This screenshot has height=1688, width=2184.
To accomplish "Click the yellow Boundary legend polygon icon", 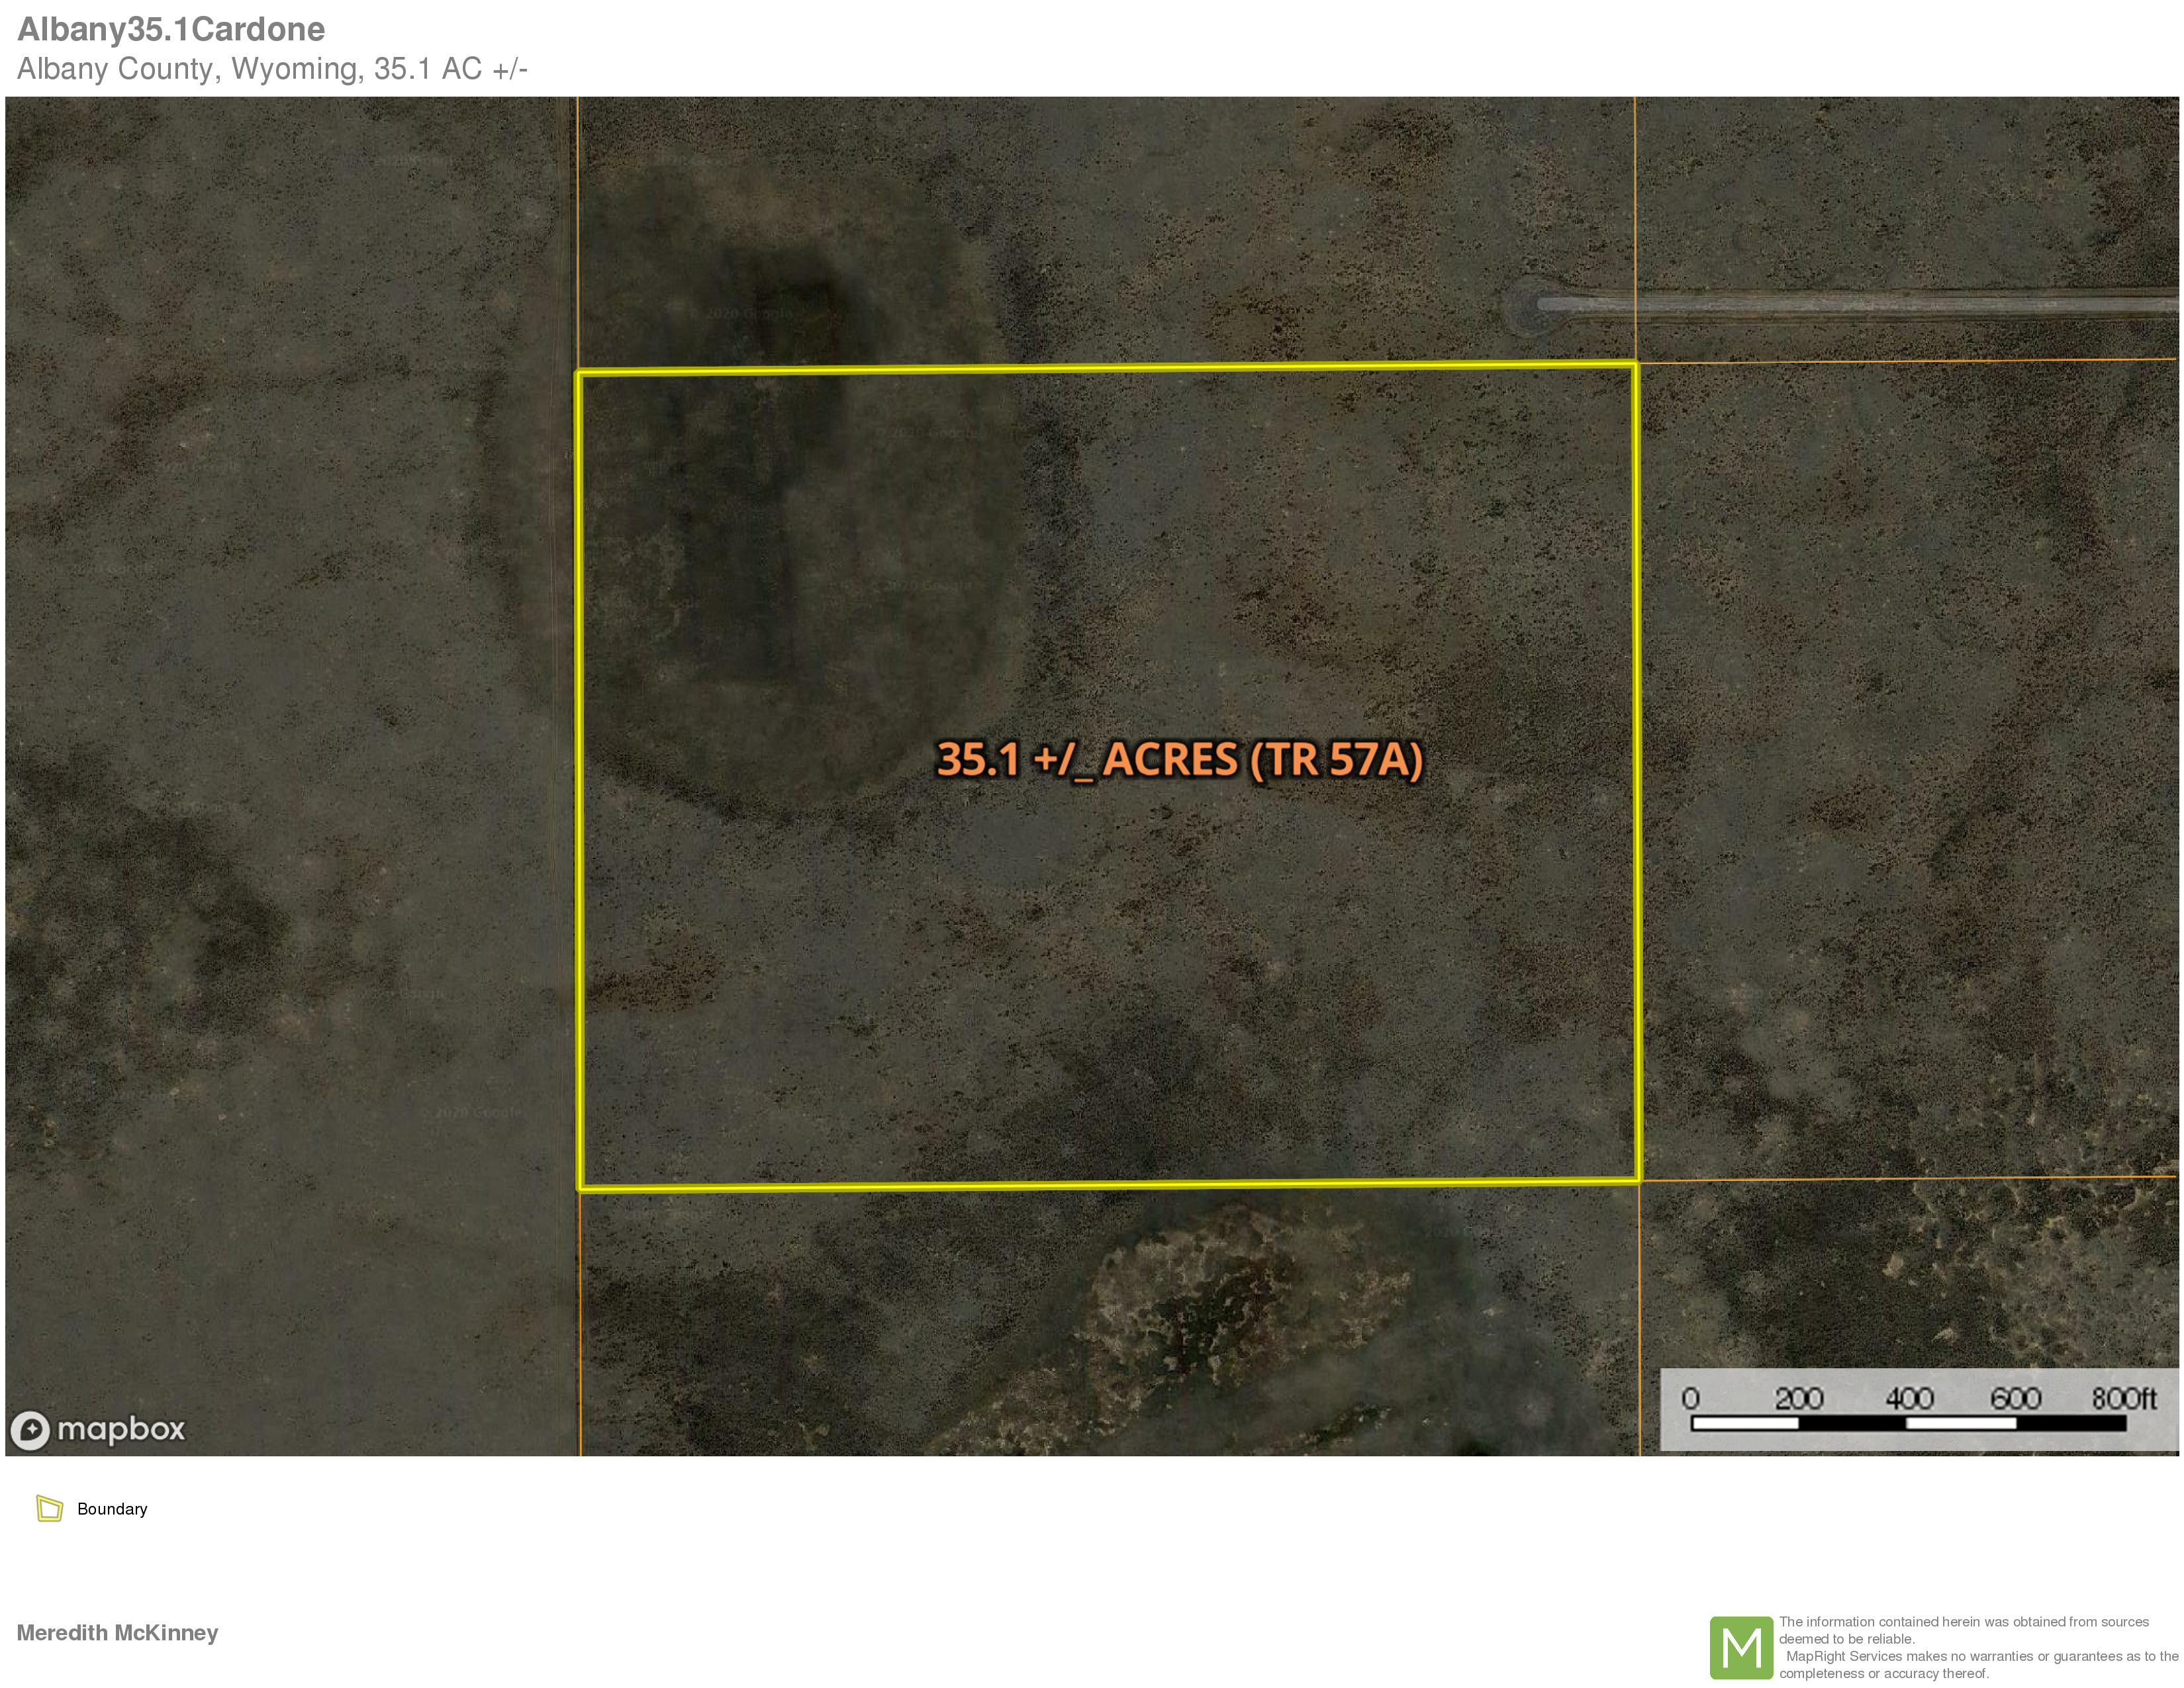I will point(49,1508).
